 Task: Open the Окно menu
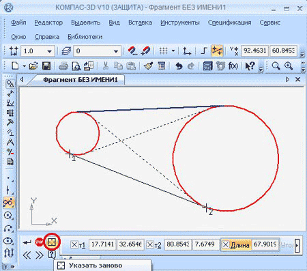tap(18, 37)
